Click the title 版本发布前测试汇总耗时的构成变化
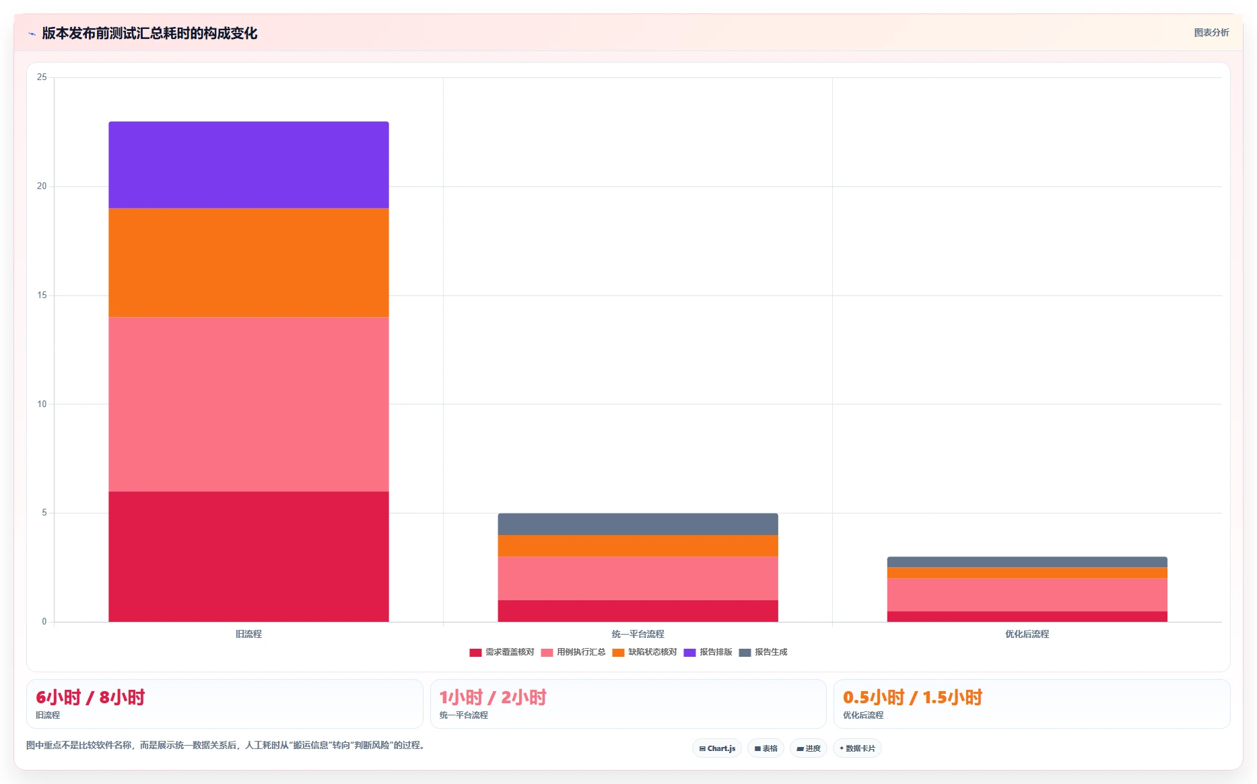The height and width of the screenshot is (784, 1257). point(149,33)
